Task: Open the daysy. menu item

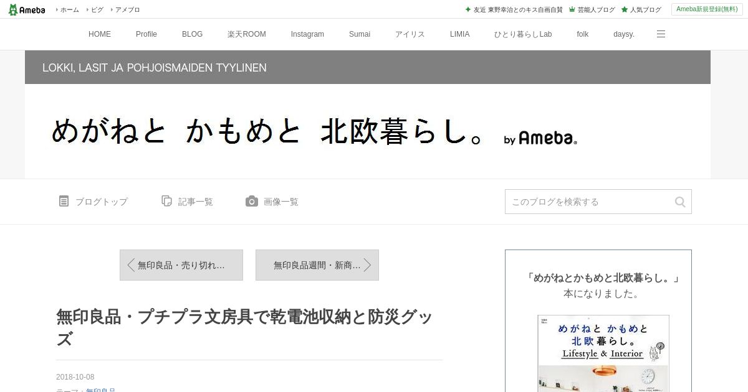Action: click(624, 34)
